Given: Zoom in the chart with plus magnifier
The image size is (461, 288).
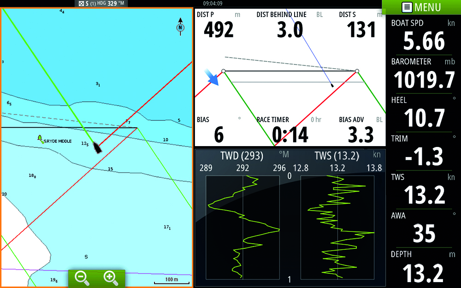Looking at the screenshot, I should 111,278.
